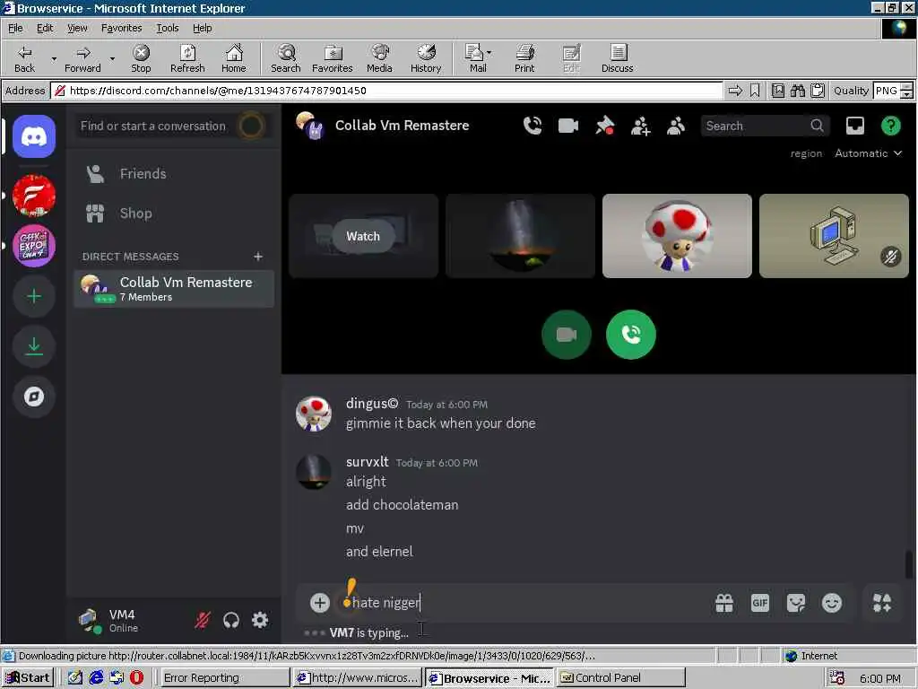Open the GFFX Expo server icon
The width and height of the screenshot is (918, 689).
coord(34,246)
